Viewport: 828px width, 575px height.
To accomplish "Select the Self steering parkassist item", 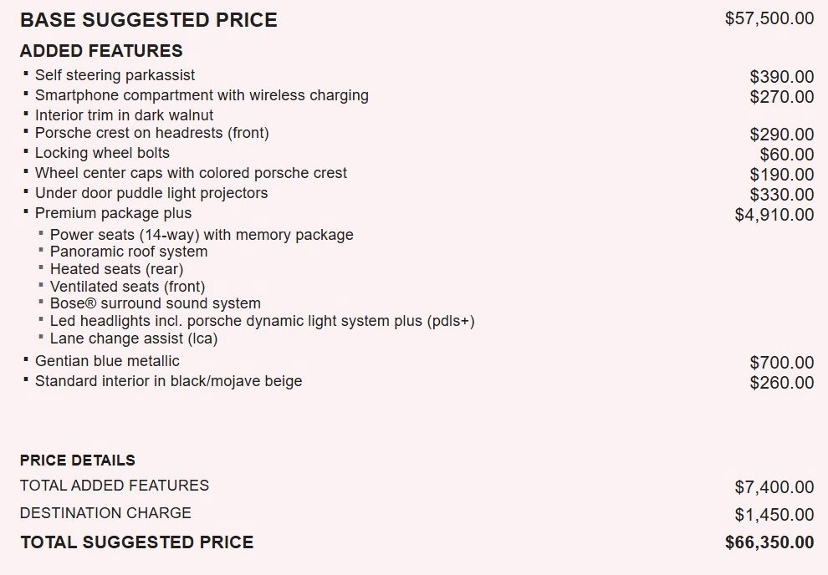I will coord(115,75).
